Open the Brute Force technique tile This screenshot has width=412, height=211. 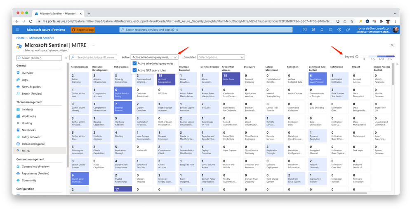pyautogui.click(x=231, y=79)
